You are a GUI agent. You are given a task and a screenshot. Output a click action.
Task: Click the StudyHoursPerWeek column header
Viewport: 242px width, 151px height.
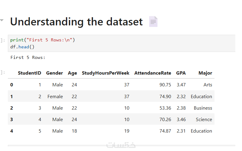coord(106,73)
